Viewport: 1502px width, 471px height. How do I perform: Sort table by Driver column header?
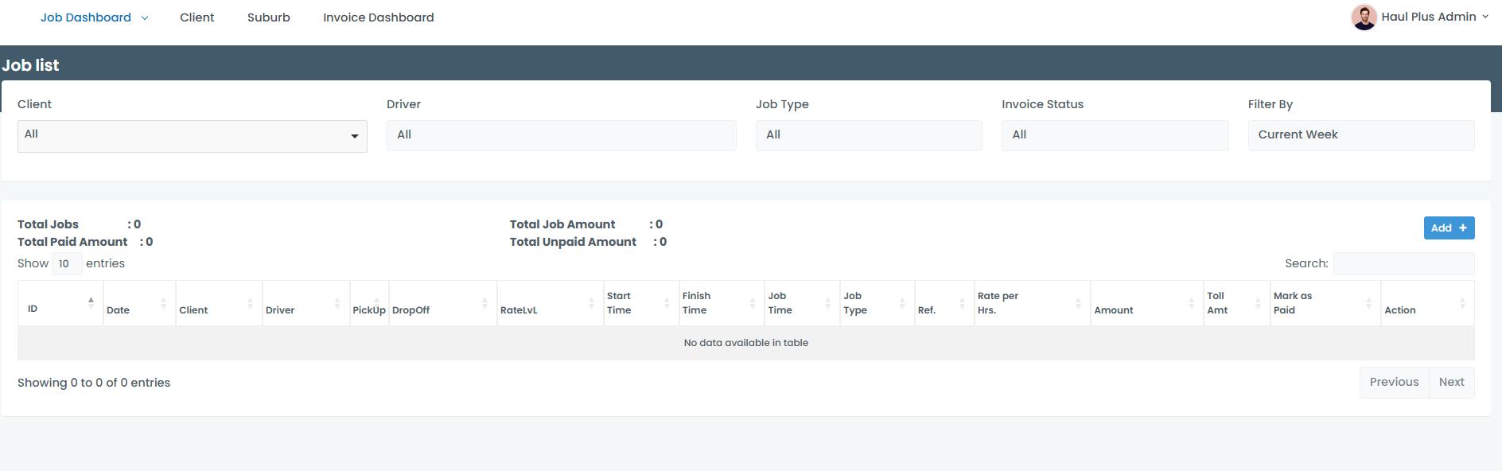(x=305, y=303)
